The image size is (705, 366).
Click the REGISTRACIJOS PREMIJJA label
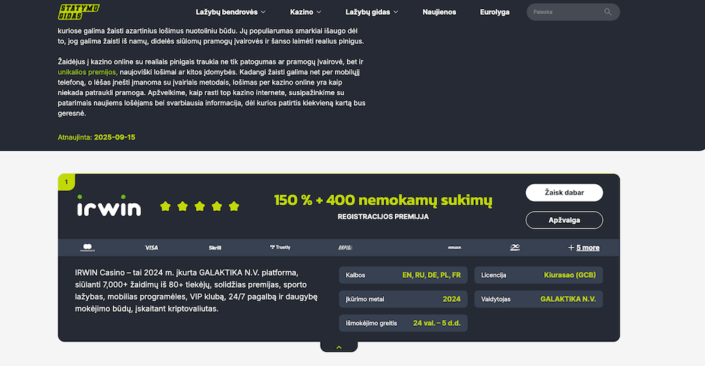click(x=383, y=216)
